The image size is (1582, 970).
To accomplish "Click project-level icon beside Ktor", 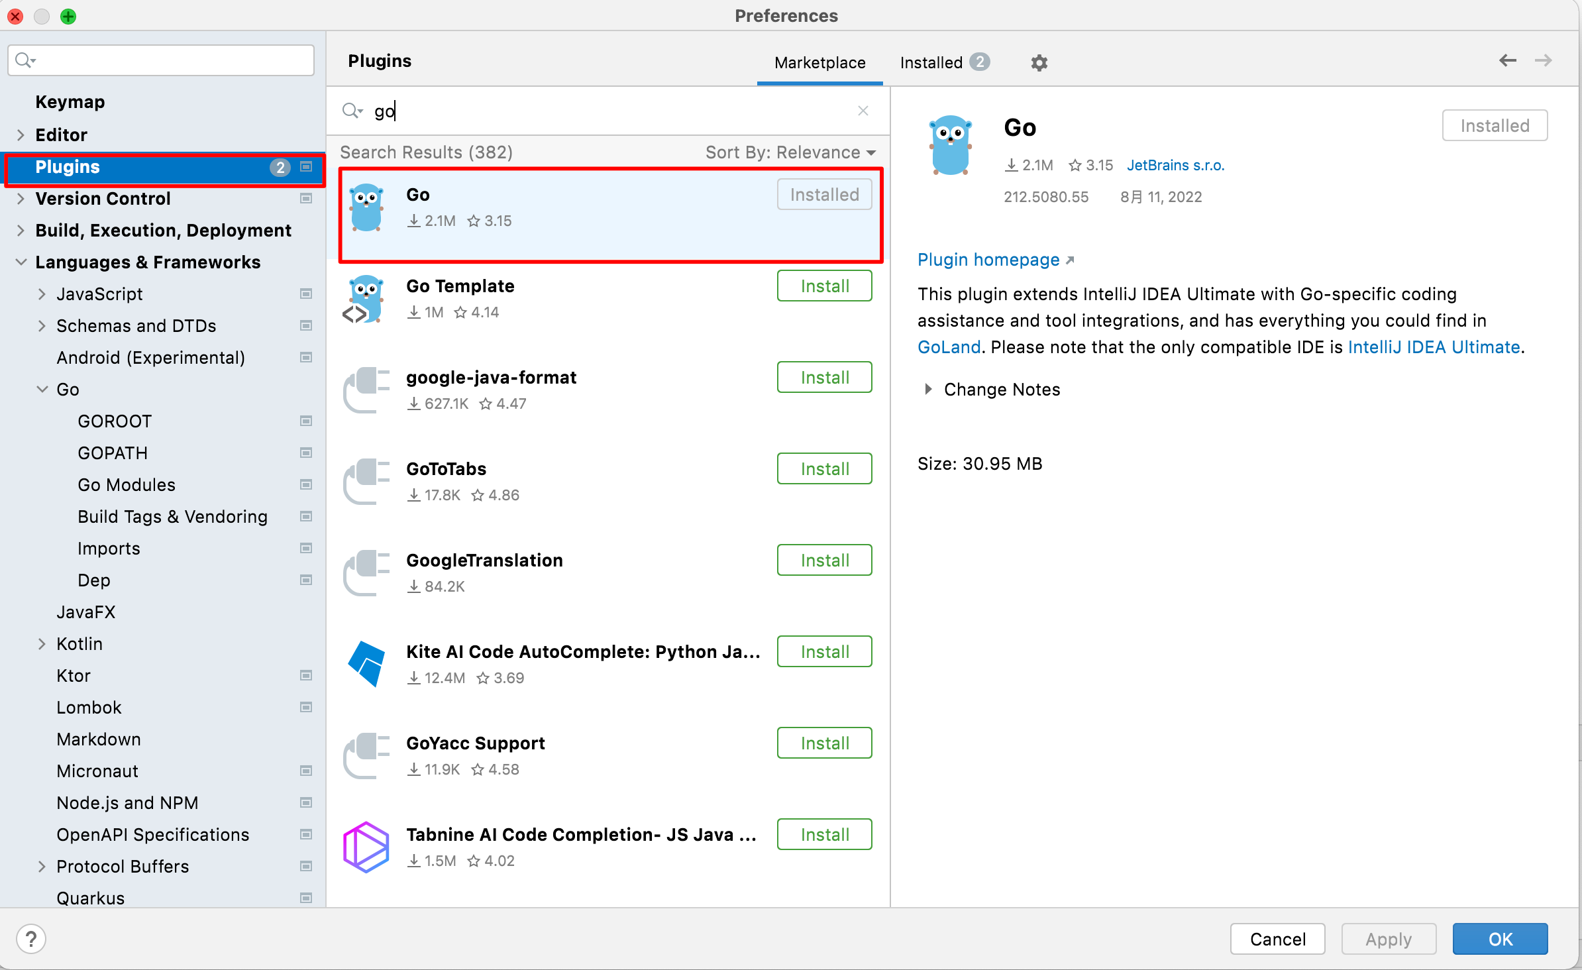I will point(306,676).
